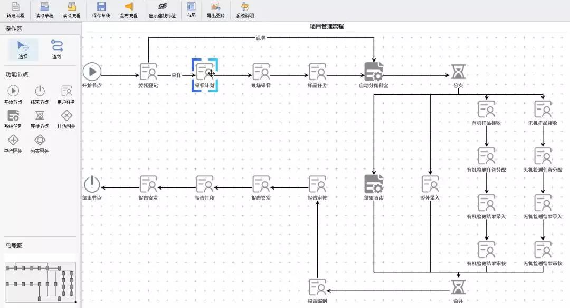Switch to the 连线 connector tool

pyautogui.click(x=56, y=49)
